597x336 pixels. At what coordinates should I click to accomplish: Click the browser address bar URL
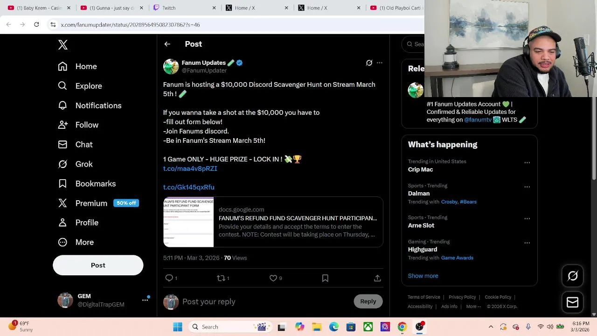click(x=130, y=25)
